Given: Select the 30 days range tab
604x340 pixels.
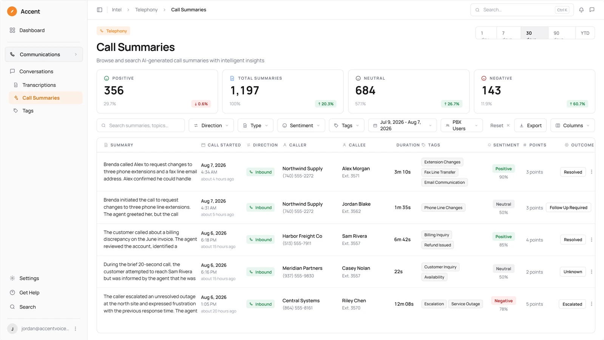Looking at the screenshot, I should (534, 33).
